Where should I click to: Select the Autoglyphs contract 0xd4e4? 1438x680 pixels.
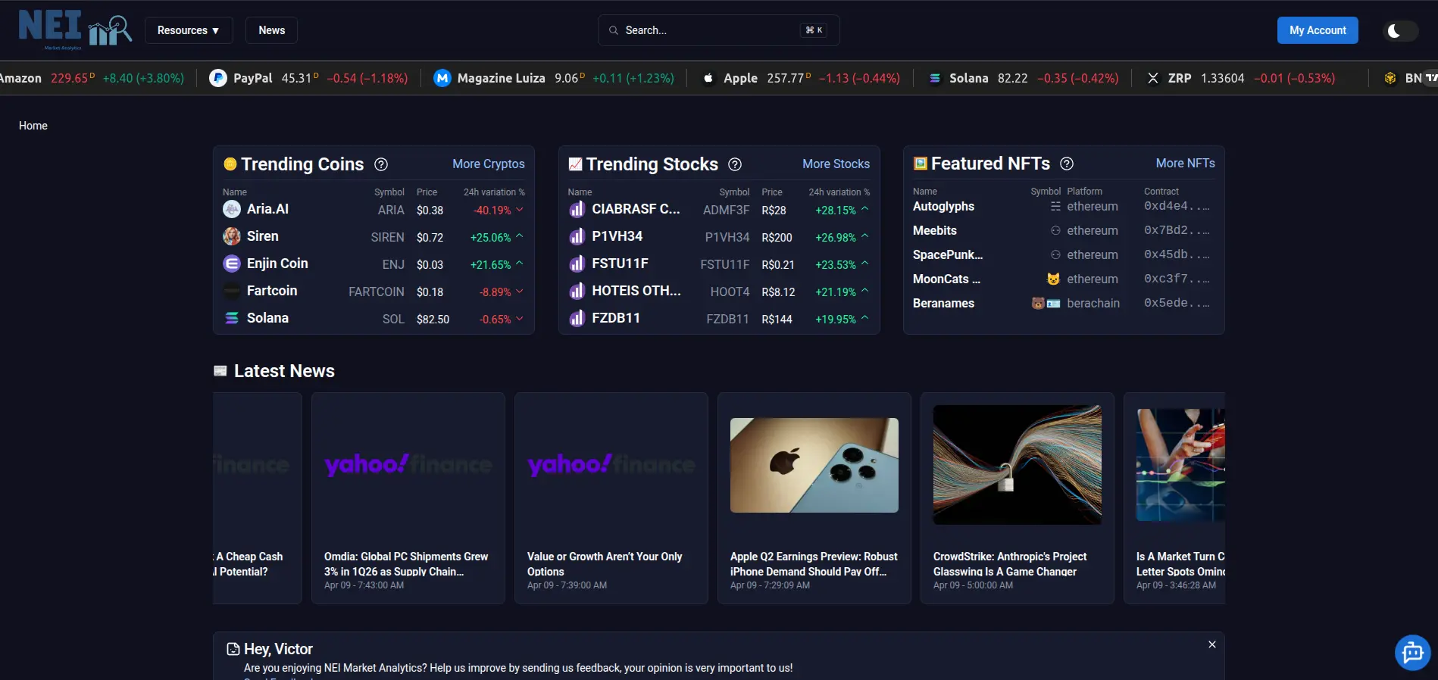(1177, 206)
